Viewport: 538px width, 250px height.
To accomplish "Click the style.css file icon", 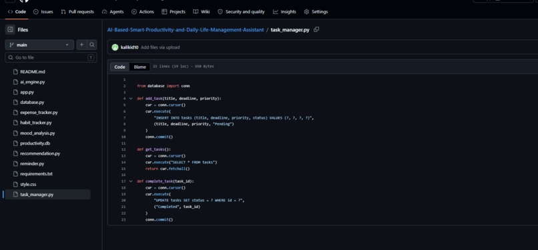I will (15, 184).
